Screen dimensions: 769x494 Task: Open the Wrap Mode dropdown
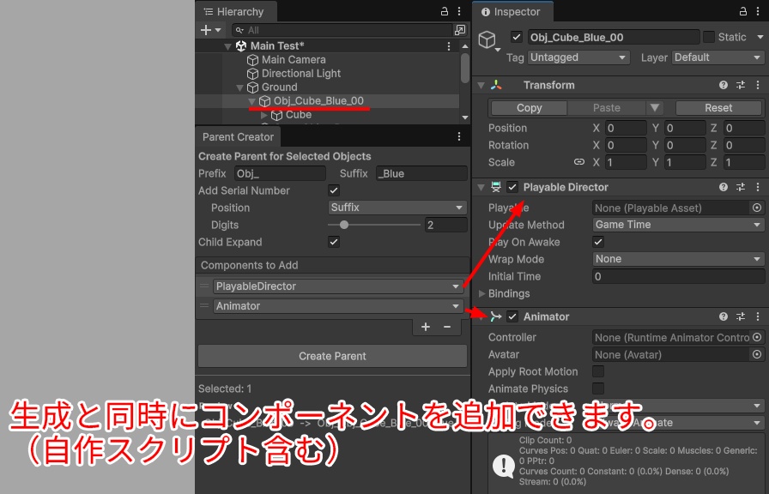pos(678,259)
